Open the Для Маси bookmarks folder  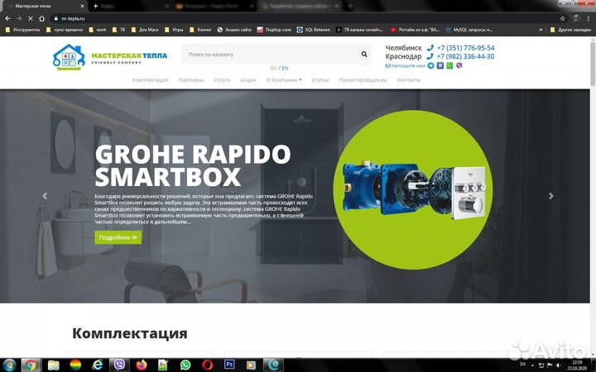(x=145, y=30)
